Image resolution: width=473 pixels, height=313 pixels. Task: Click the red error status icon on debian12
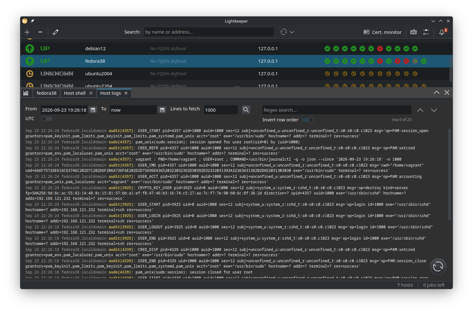[380, 49]
